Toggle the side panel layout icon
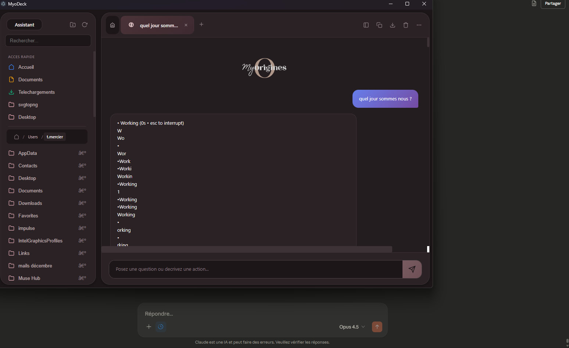The width and height of the screenshot is (569, 348). [366, 25]
